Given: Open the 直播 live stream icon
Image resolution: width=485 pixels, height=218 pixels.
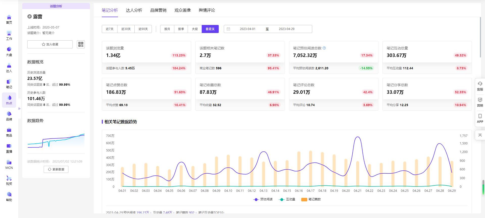Looking at the screenshot, I should 9,146.
